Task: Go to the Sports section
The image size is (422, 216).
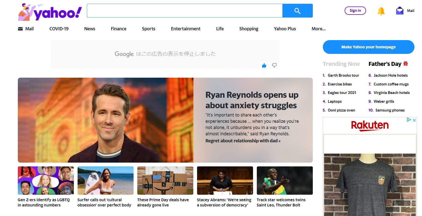Action: [148, 29]
